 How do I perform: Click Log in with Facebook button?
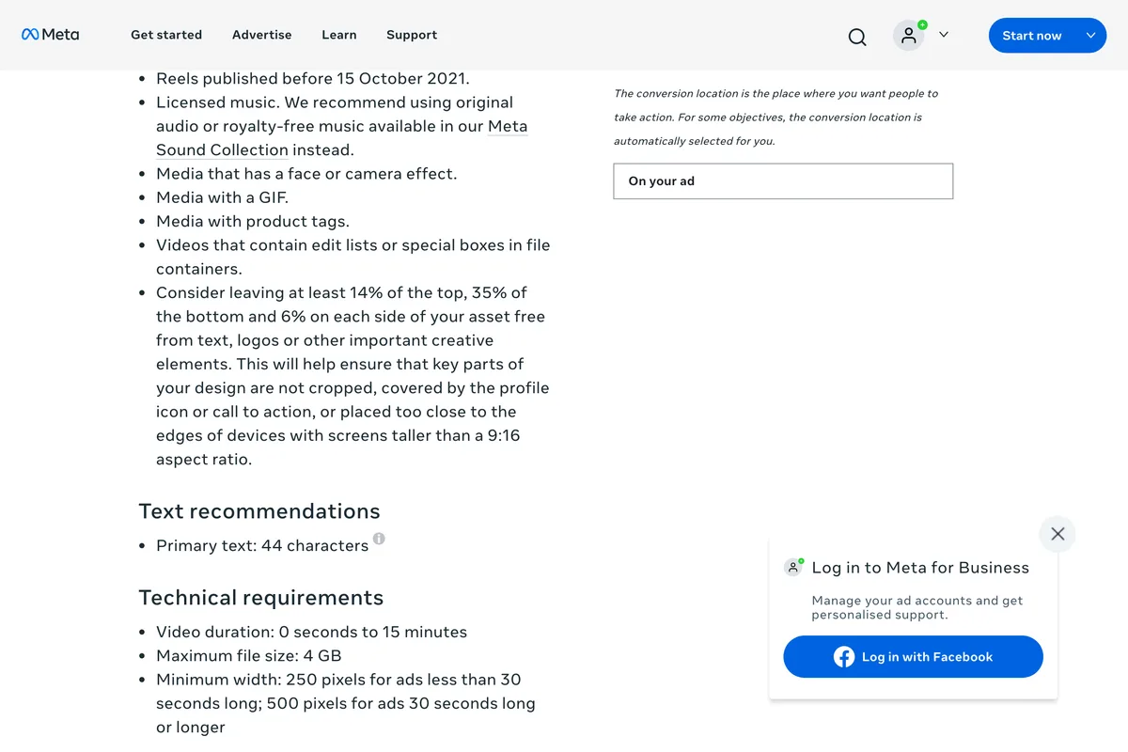click(x=913, y=657)
